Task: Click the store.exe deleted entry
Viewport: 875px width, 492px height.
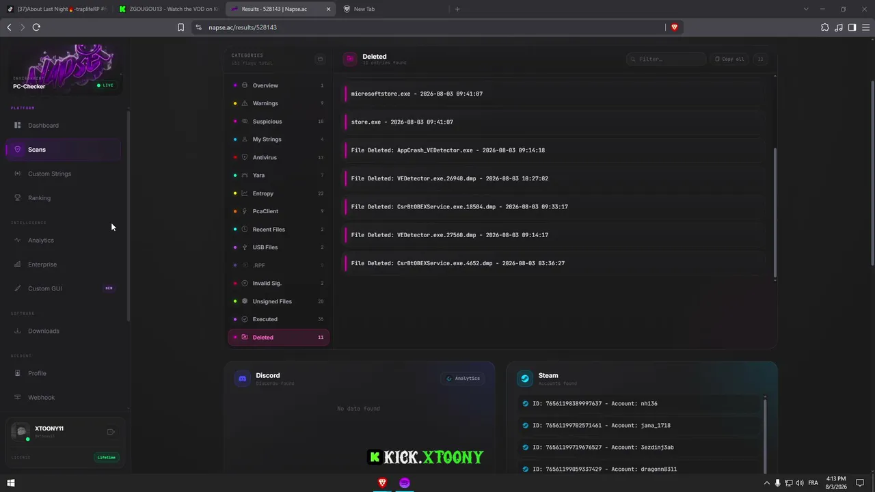Action: (x=554, y=122)
